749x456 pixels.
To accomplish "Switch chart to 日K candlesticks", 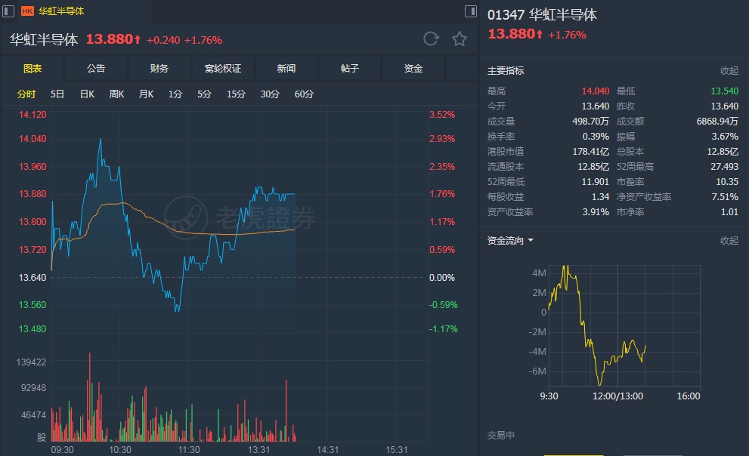I will pyautogui.click(x=87, y=94).
